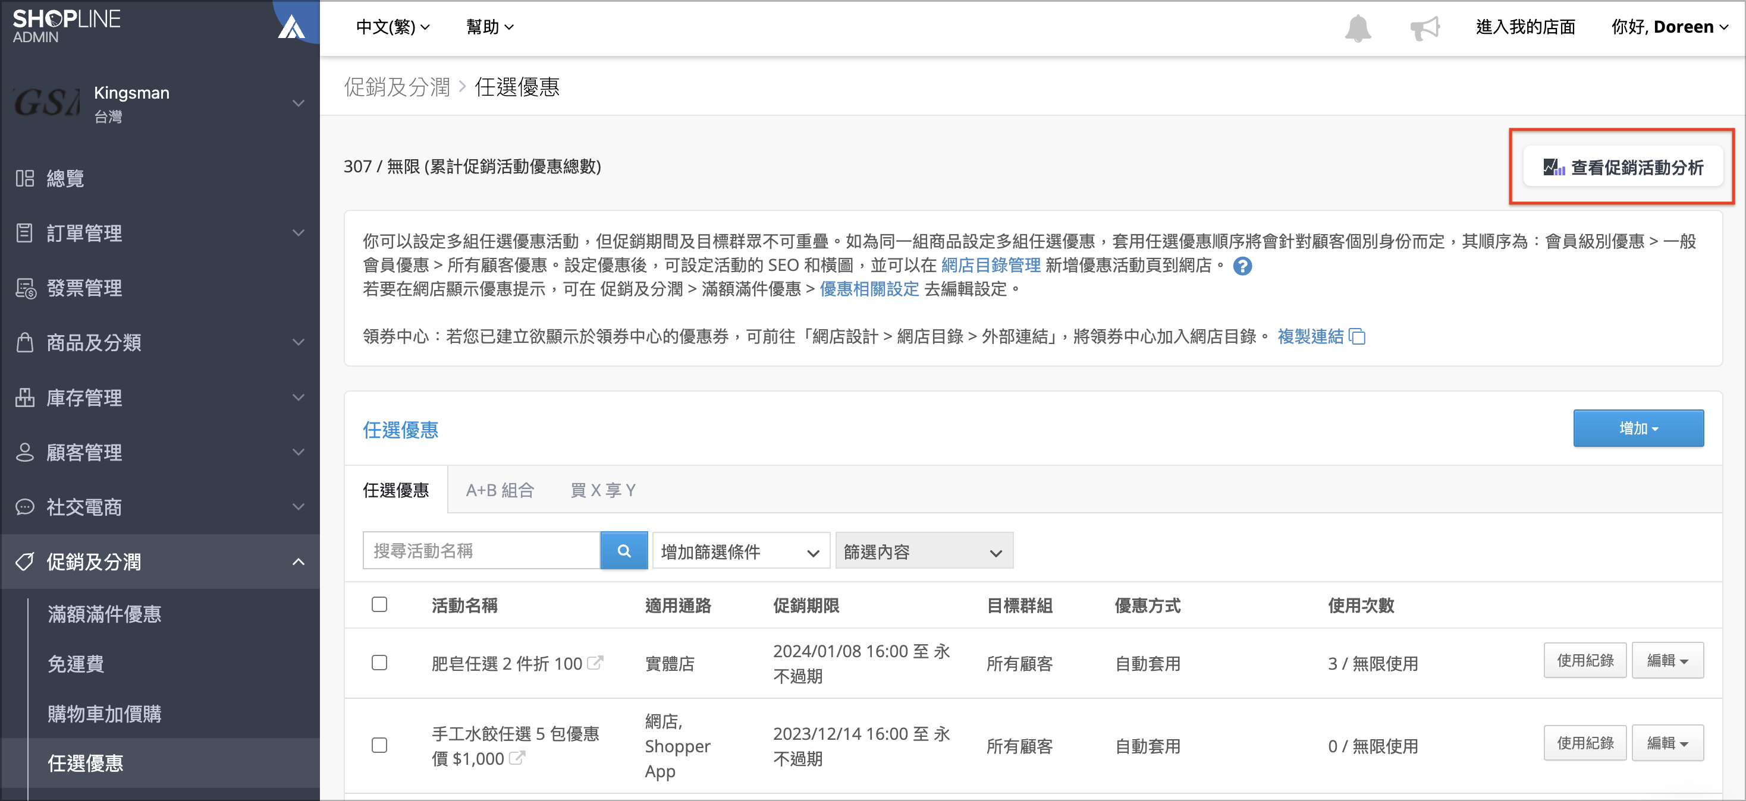Click the 庫存管理 inventory boxes icon

25,398
